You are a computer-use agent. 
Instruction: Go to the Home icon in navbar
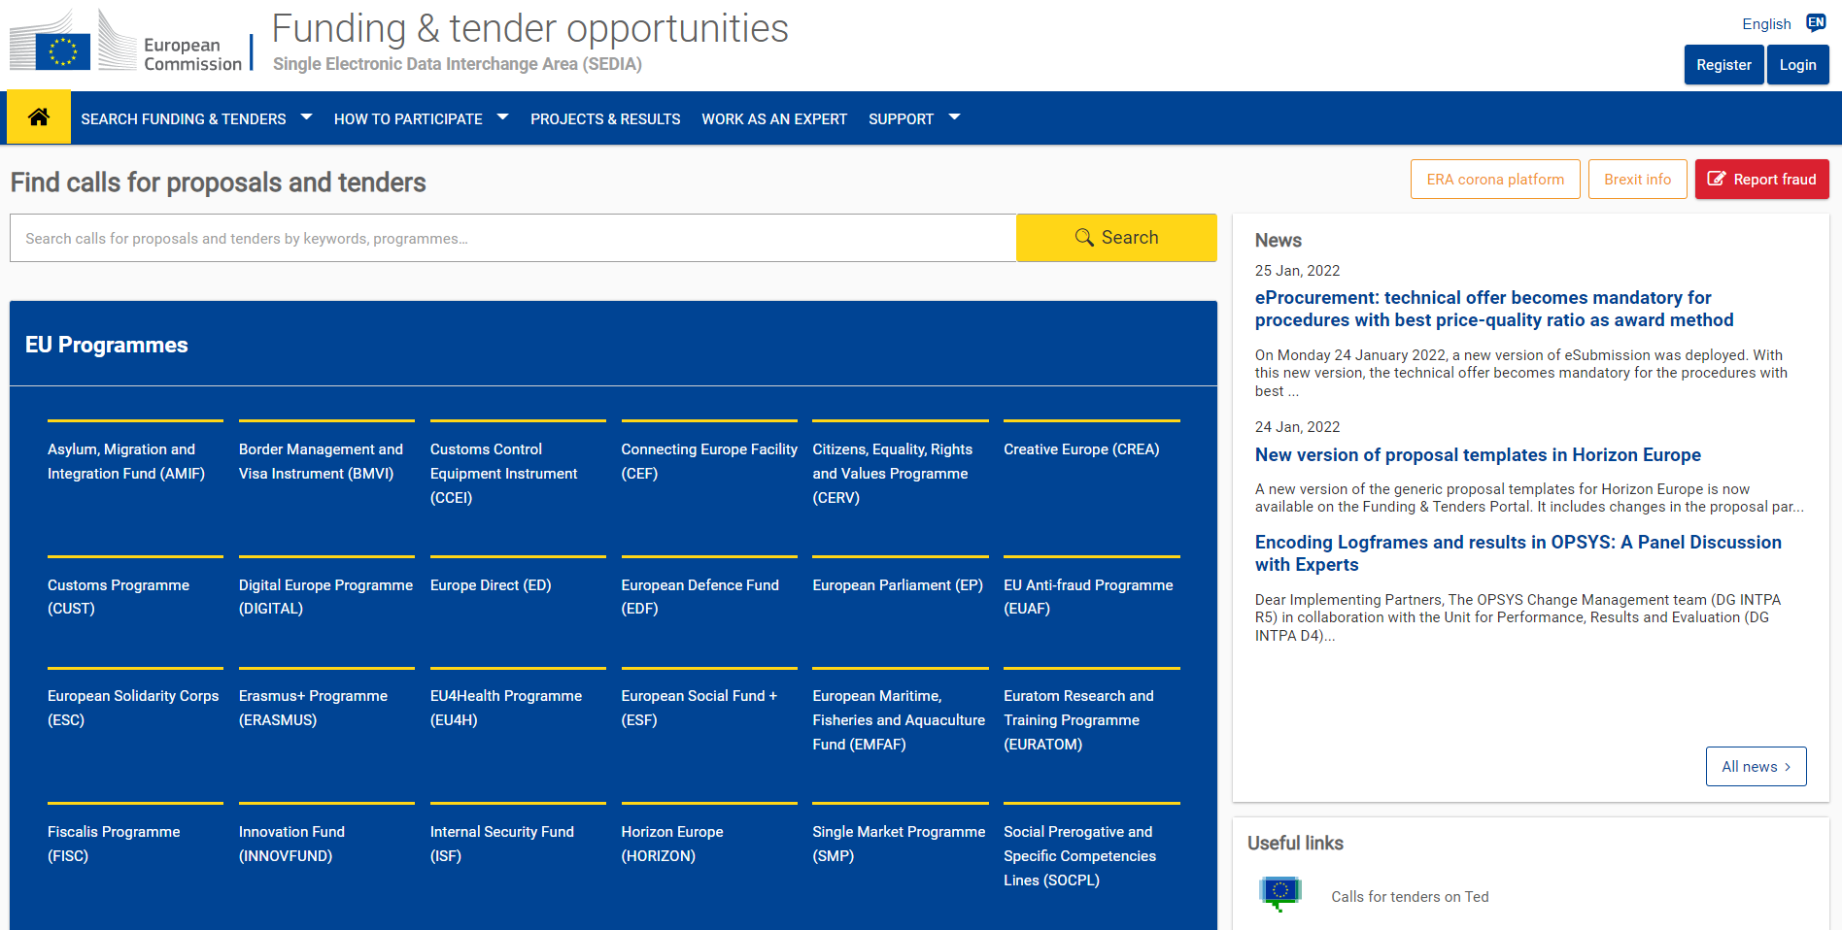pos(39,117)
